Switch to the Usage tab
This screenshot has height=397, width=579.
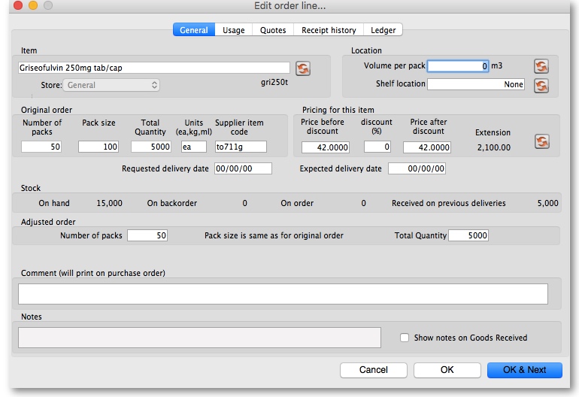(x=233, y=30)
